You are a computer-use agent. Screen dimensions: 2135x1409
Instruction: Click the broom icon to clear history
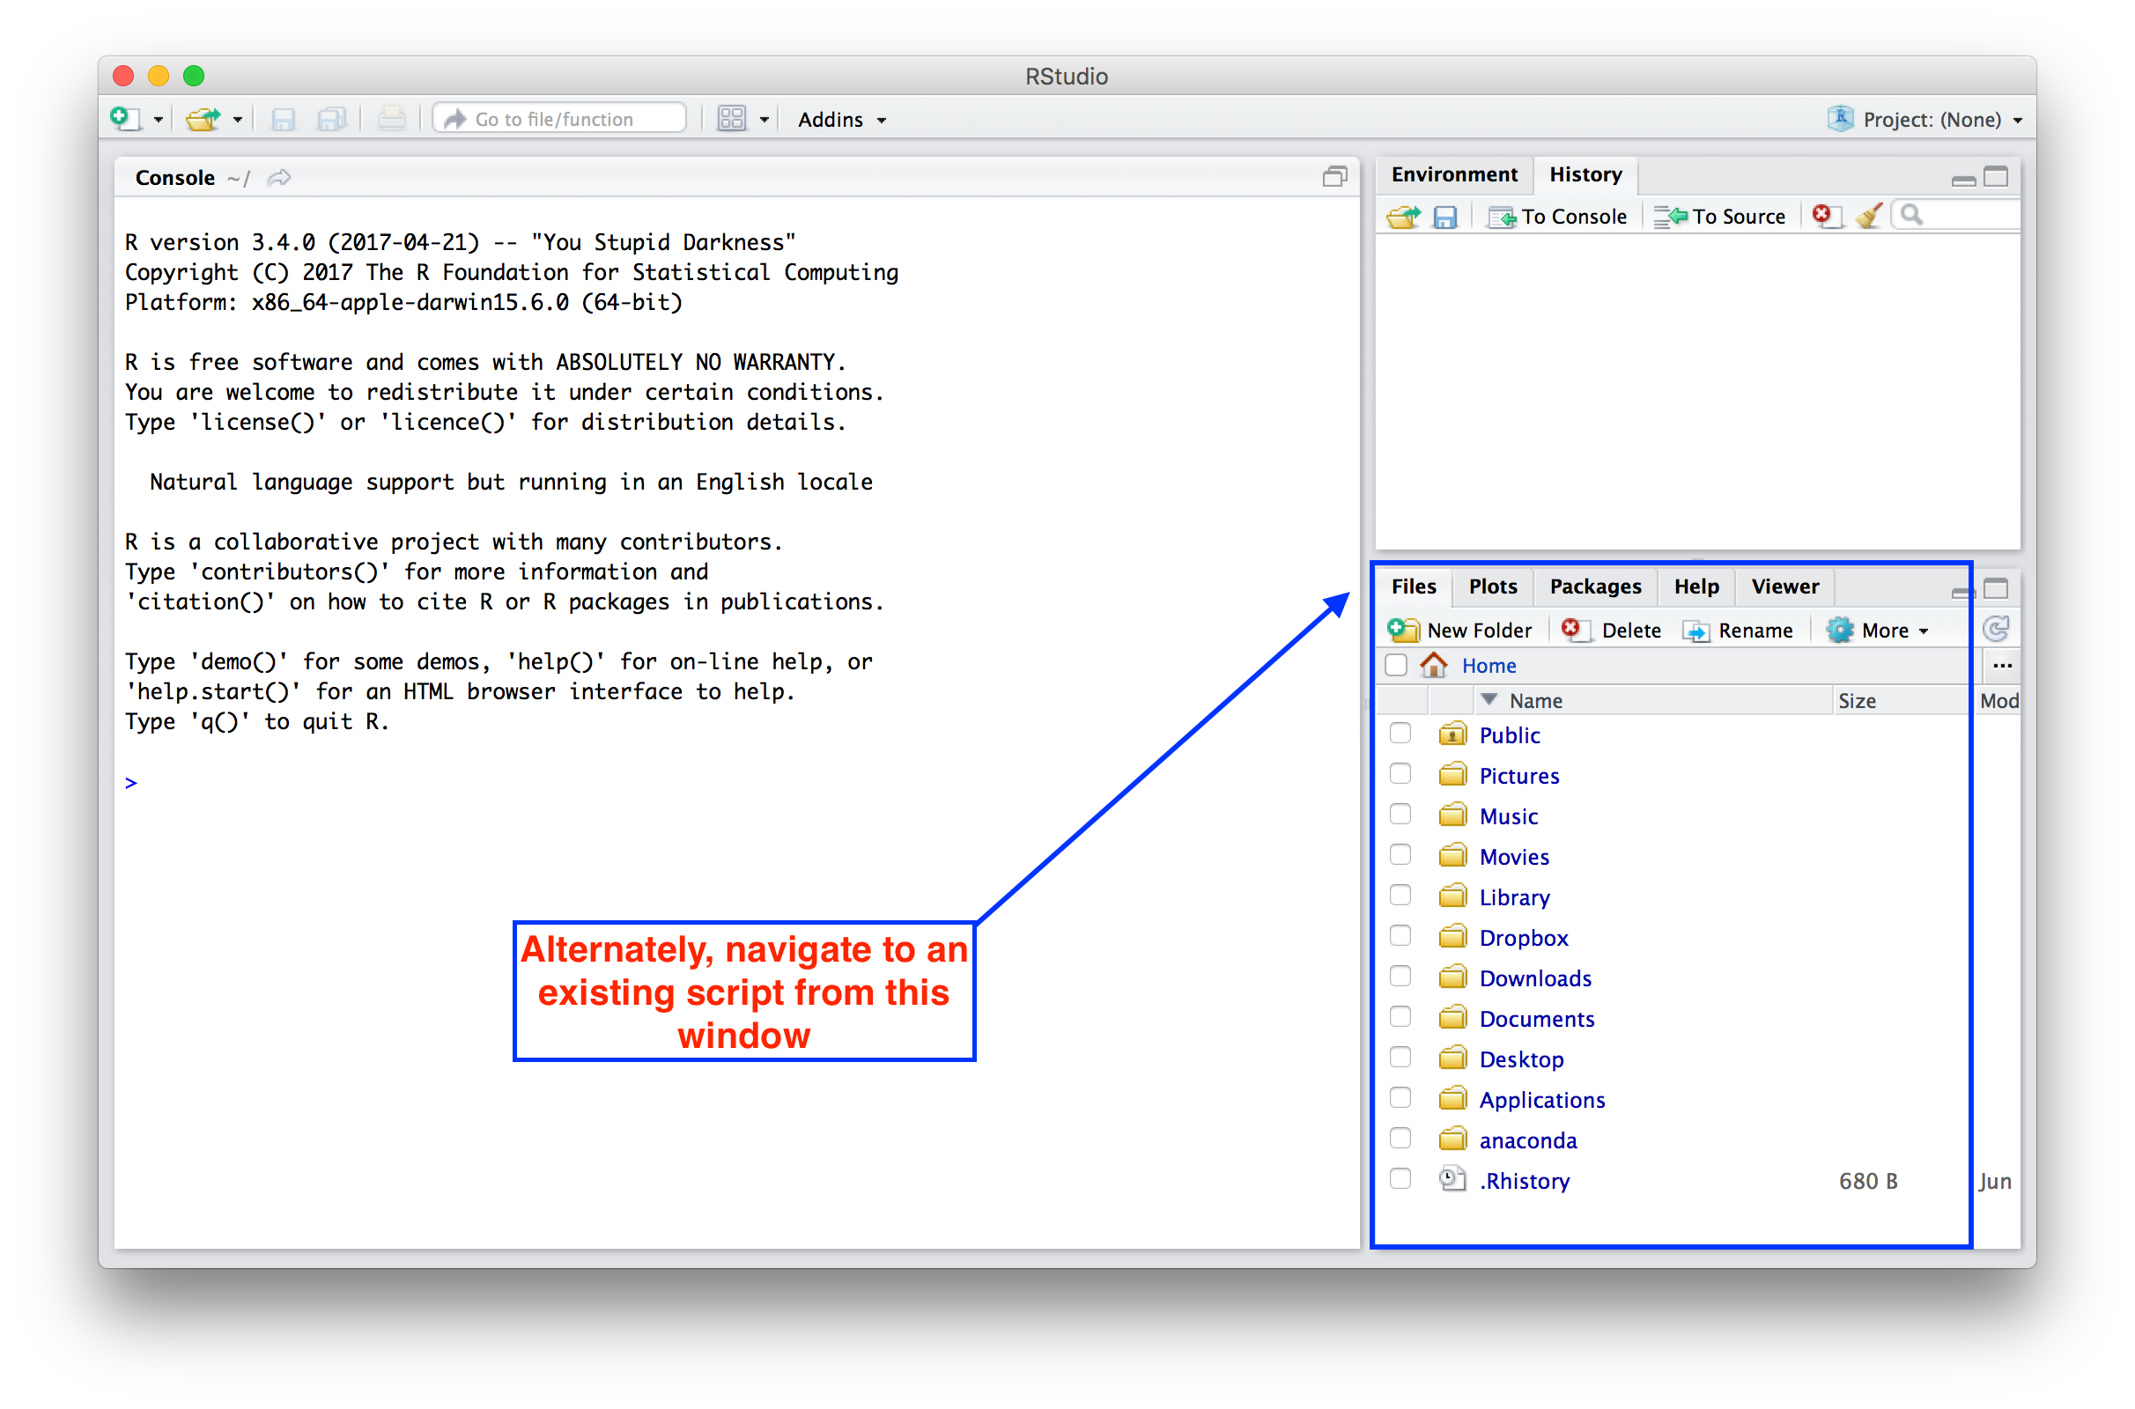pos(1868,216)
